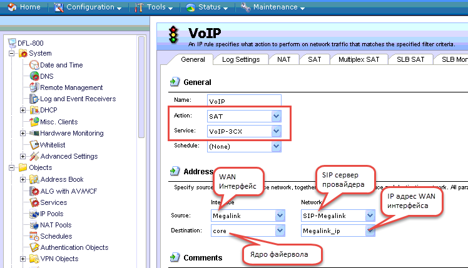468x268 pixels.
Task: Click the DNS globe icon
Action: [34, 76]
